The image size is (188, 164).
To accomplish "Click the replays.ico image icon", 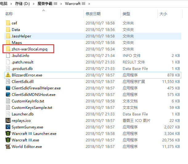I will click(8, 121).
